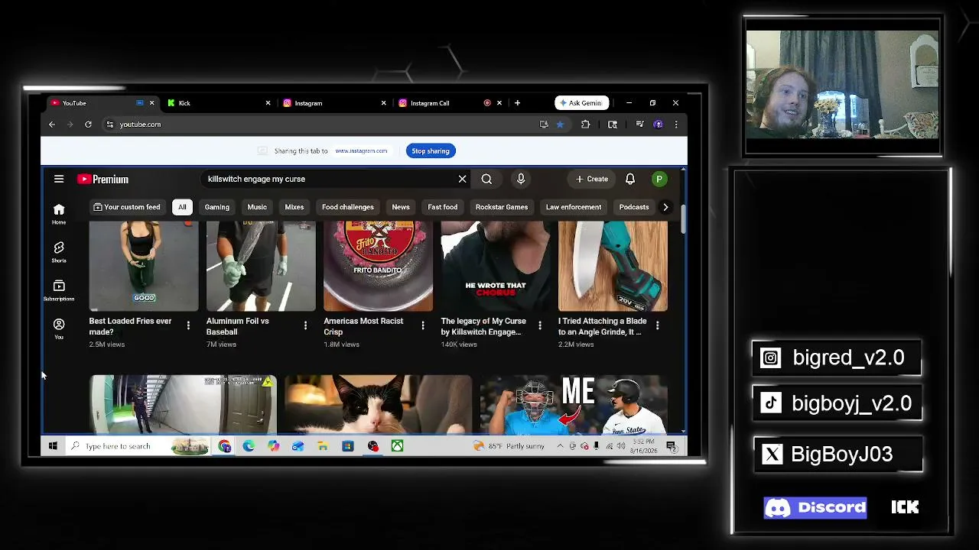Open options for Best Loaded Fries video
The height and width of the screenshot is (550, 979).
[188, 325]
